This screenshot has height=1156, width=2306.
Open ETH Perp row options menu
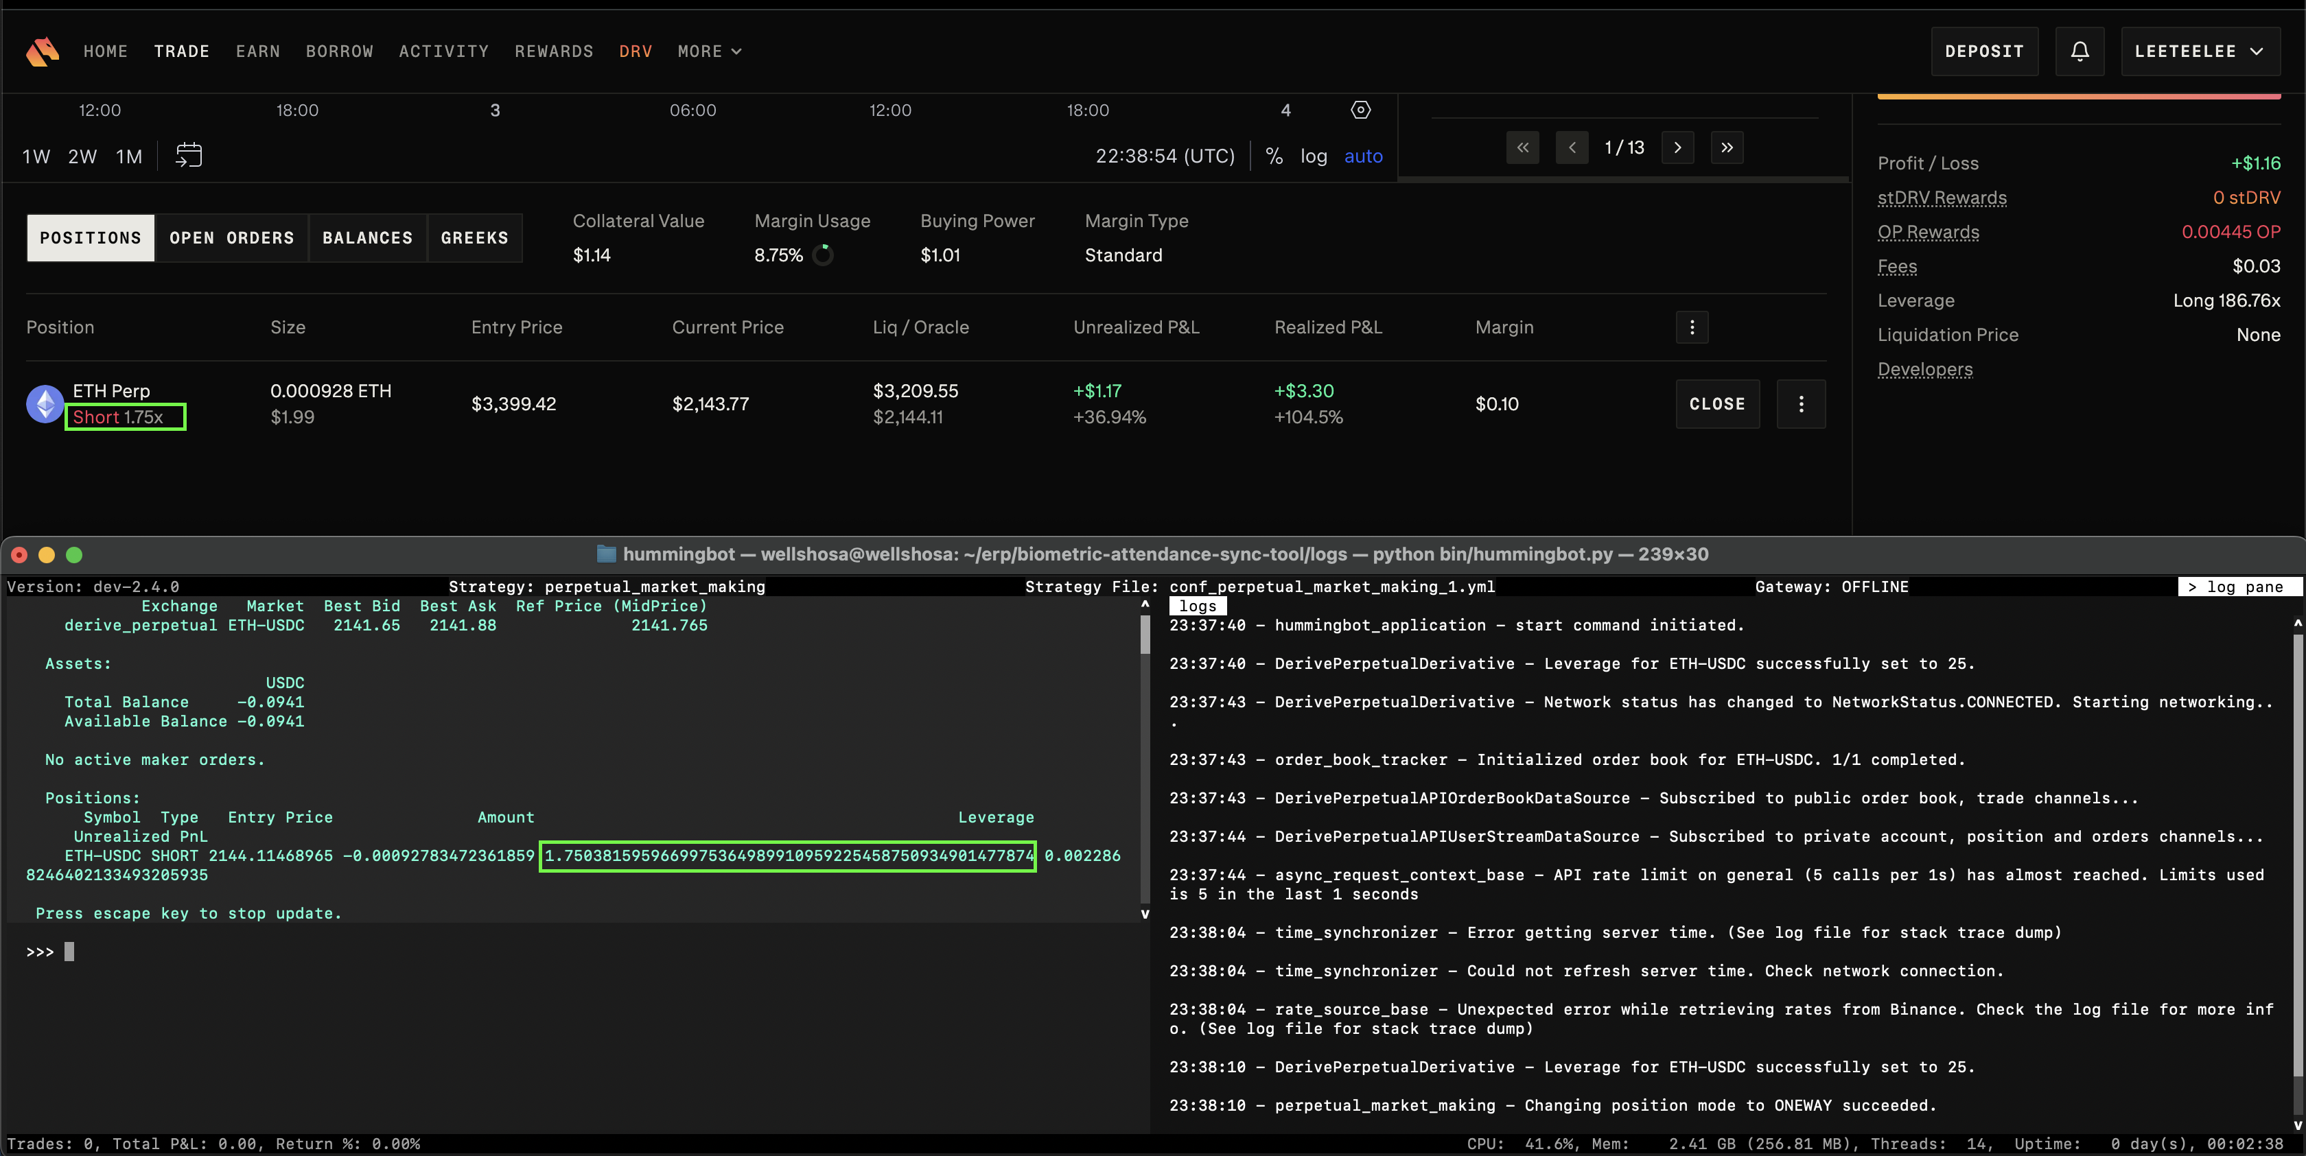coord(1800,403)
